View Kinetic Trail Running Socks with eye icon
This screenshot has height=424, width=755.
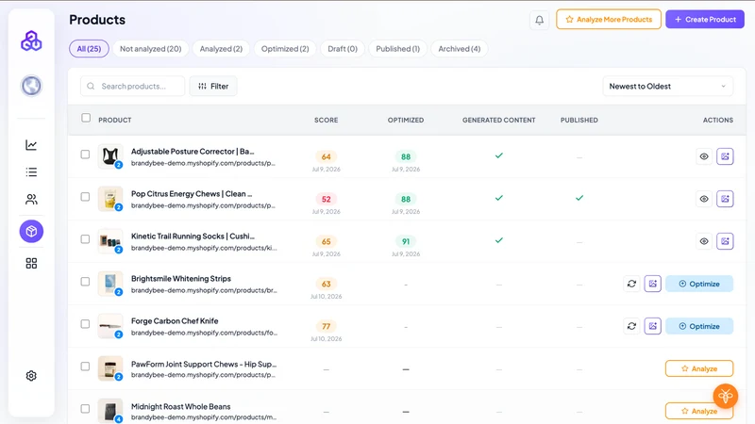[x=704, y=241]
